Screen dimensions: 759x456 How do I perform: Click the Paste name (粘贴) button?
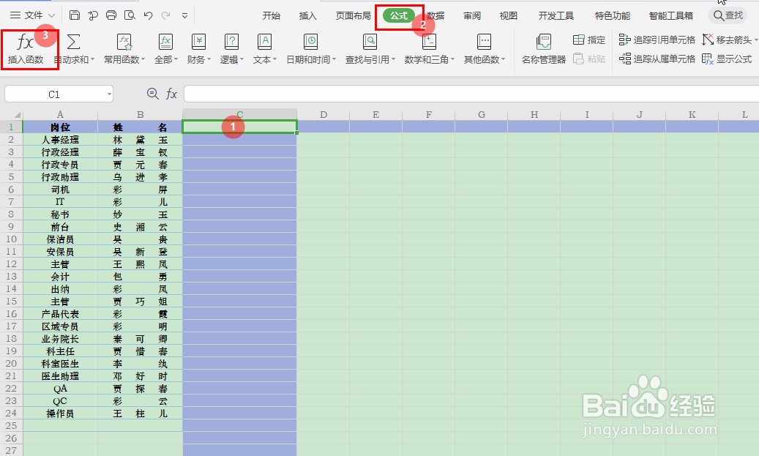click(x=589, y=59)
